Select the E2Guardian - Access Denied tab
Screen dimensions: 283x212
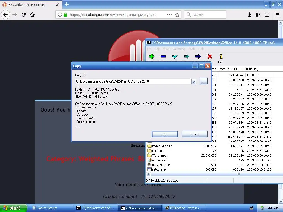pos(31,5)
